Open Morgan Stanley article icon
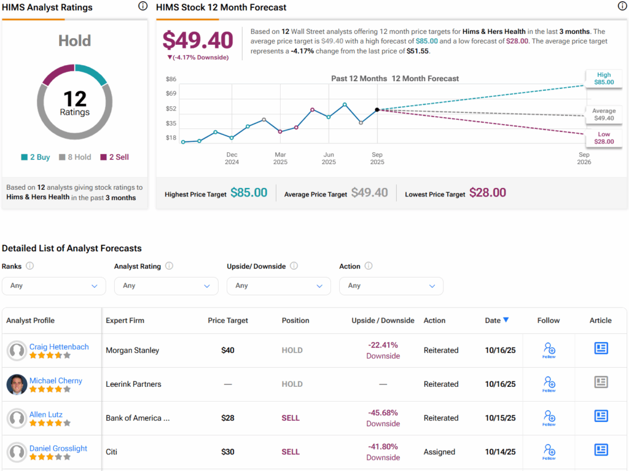 (601, 348)
